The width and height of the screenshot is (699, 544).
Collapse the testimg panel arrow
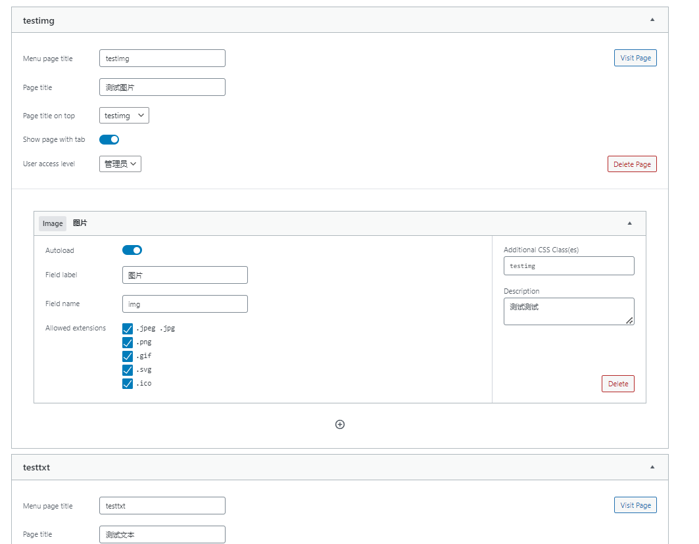[652, 20]
